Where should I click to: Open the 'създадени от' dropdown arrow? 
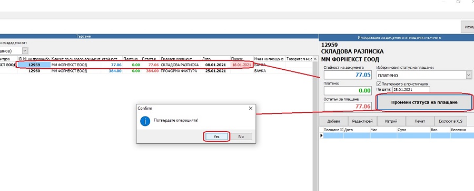[25, 50]
